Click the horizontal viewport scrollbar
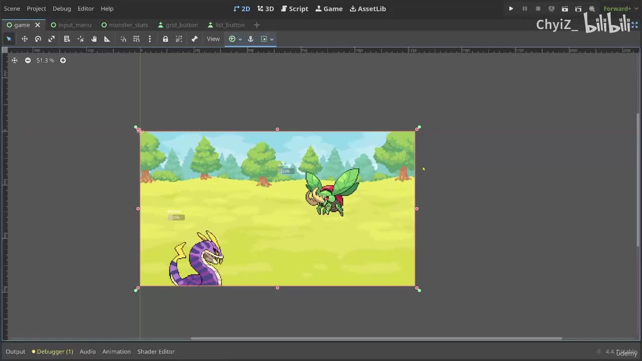The image size is (642, 361). [376, 338]
